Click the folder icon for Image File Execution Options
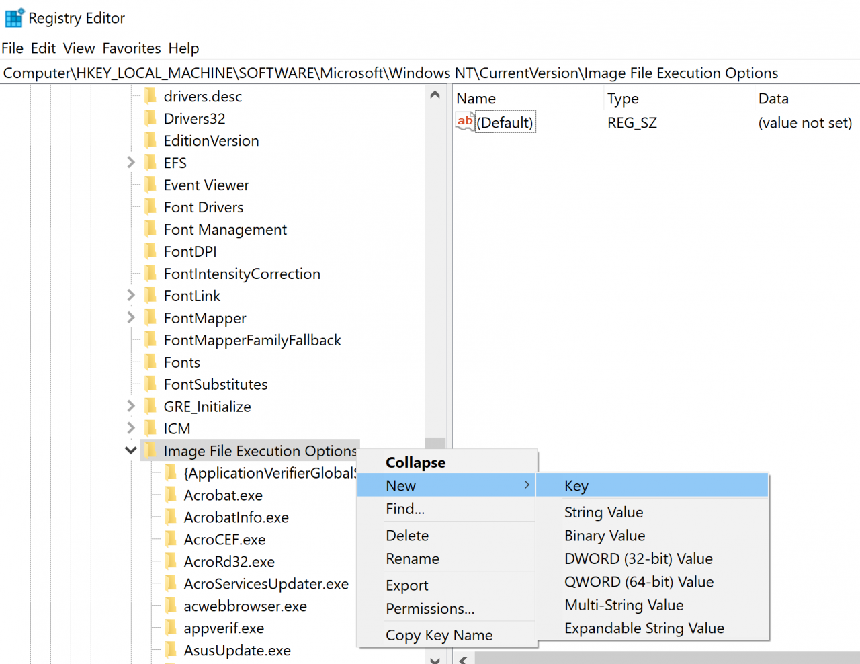 (151, 450)
